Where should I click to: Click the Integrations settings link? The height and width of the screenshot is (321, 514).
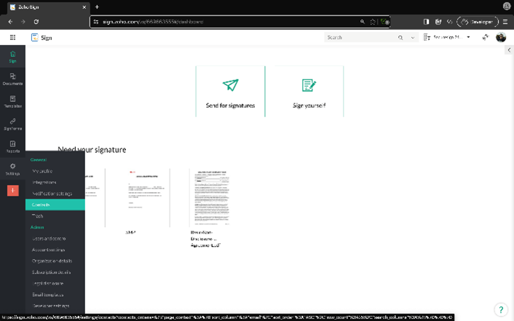pos(44,182)
